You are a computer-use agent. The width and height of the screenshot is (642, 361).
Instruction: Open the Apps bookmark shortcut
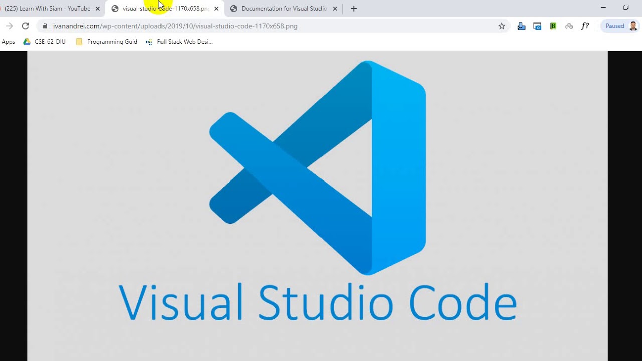pos(8,42)
